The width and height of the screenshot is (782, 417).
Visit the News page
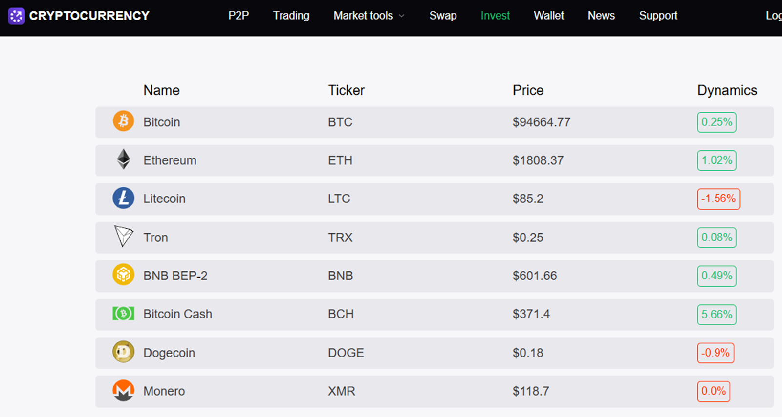click(x=601, y=16)
